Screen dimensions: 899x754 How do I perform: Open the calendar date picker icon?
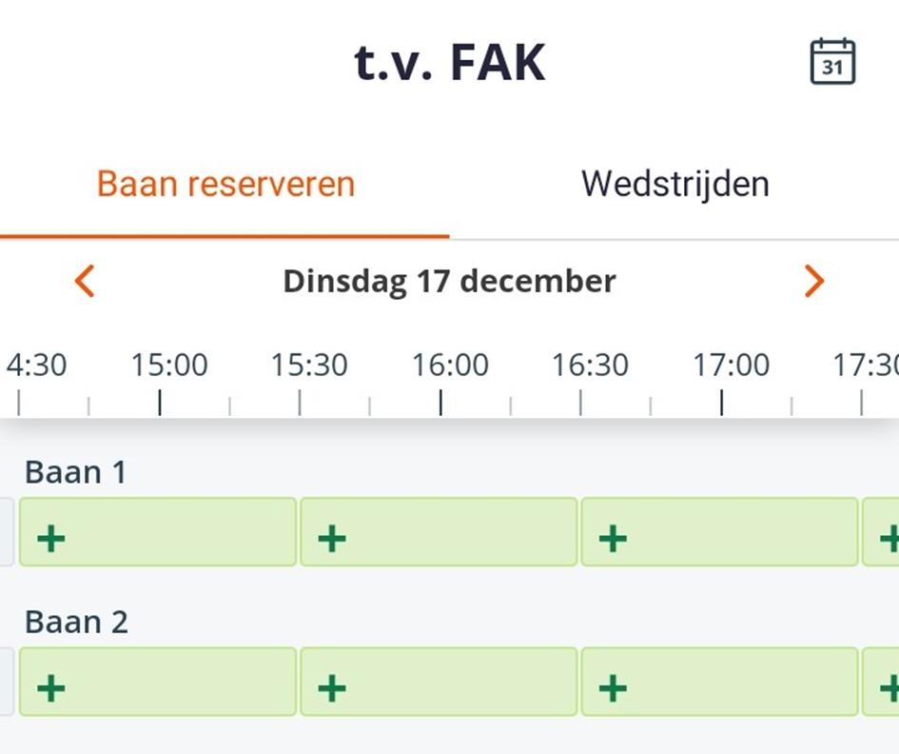(832, 62)
